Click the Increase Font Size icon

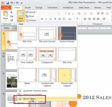coord(69,14)
